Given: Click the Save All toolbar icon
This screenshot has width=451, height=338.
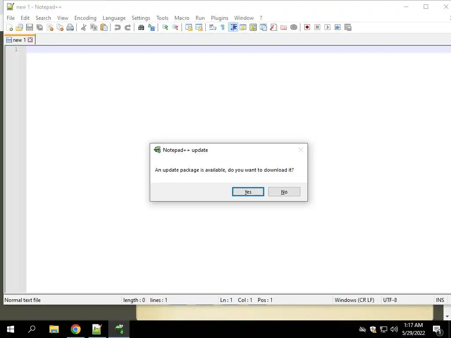Looking at the screenshot, I should point(40,27).
